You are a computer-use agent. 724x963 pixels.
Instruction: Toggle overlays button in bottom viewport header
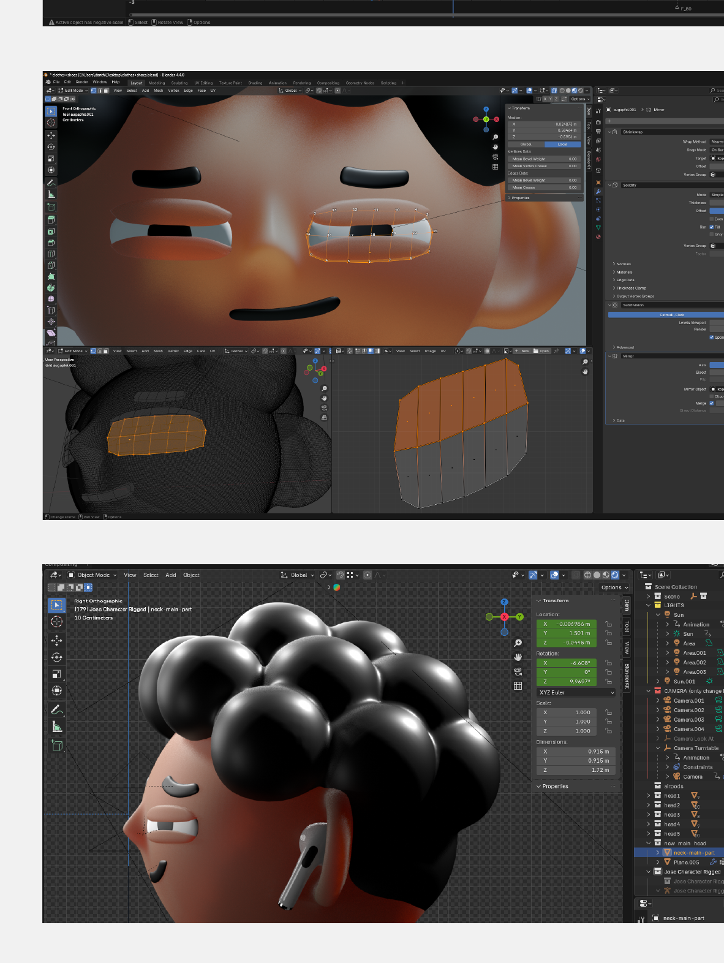point(554,575)
